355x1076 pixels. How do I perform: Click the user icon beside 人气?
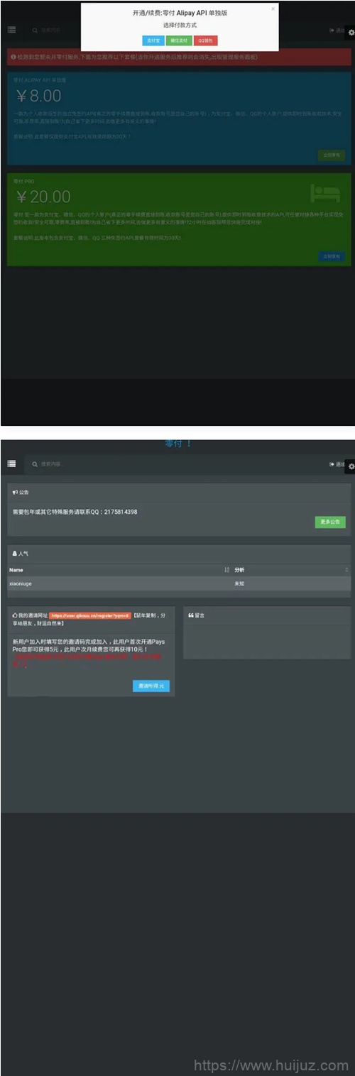pos(15,553)
